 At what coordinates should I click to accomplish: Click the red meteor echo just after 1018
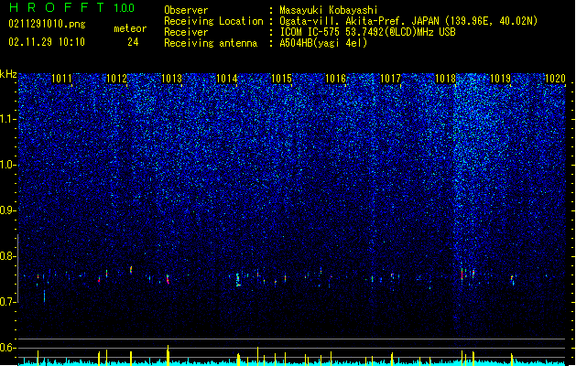(462, 274)
